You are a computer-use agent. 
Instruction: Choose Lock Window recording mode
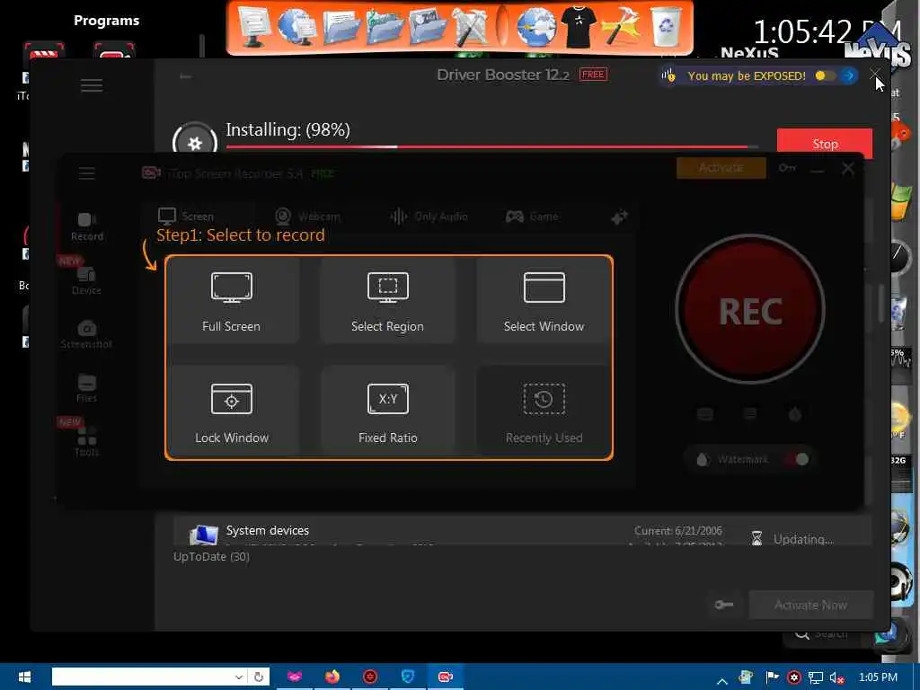coord(232,411)
